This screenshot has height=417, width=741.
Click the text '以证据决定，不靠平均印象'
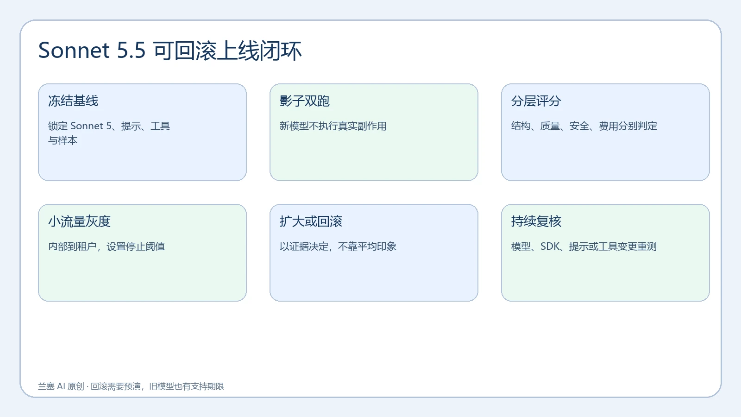[x=338, y=246]
